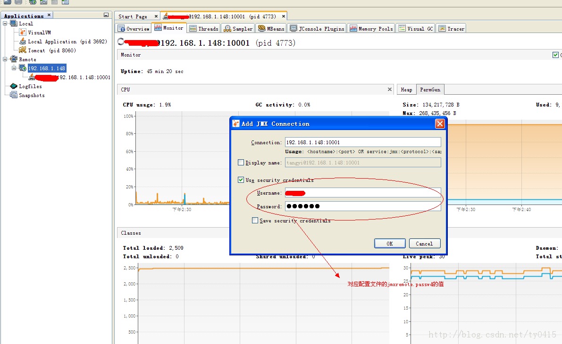Switch to the Sampler tab
This screenshot has height=344, width=562.
pyautogui.click(x=238, y=29)
